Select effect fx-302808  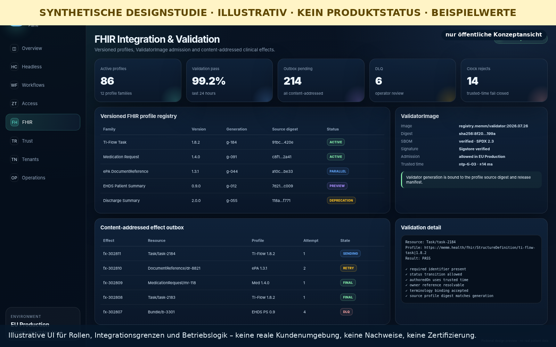(113, 298)
